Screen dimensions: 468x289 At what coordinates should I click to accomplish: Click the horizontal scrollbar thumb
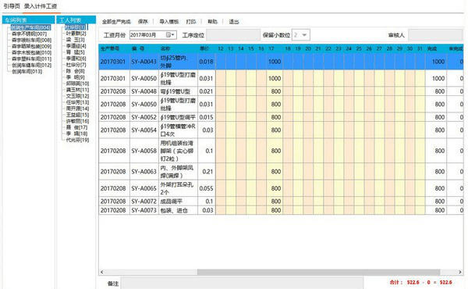pyautogui.click(x=318, y=272)
